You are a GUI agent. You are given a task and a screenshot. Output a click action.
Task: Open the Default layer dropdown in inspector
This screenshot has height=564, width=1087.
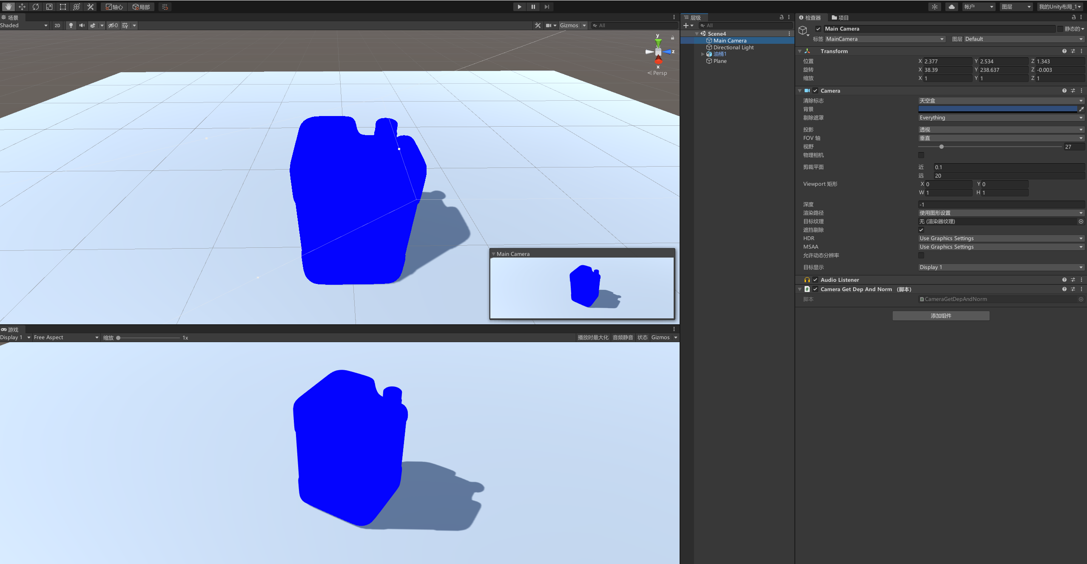pos(1024,39)
